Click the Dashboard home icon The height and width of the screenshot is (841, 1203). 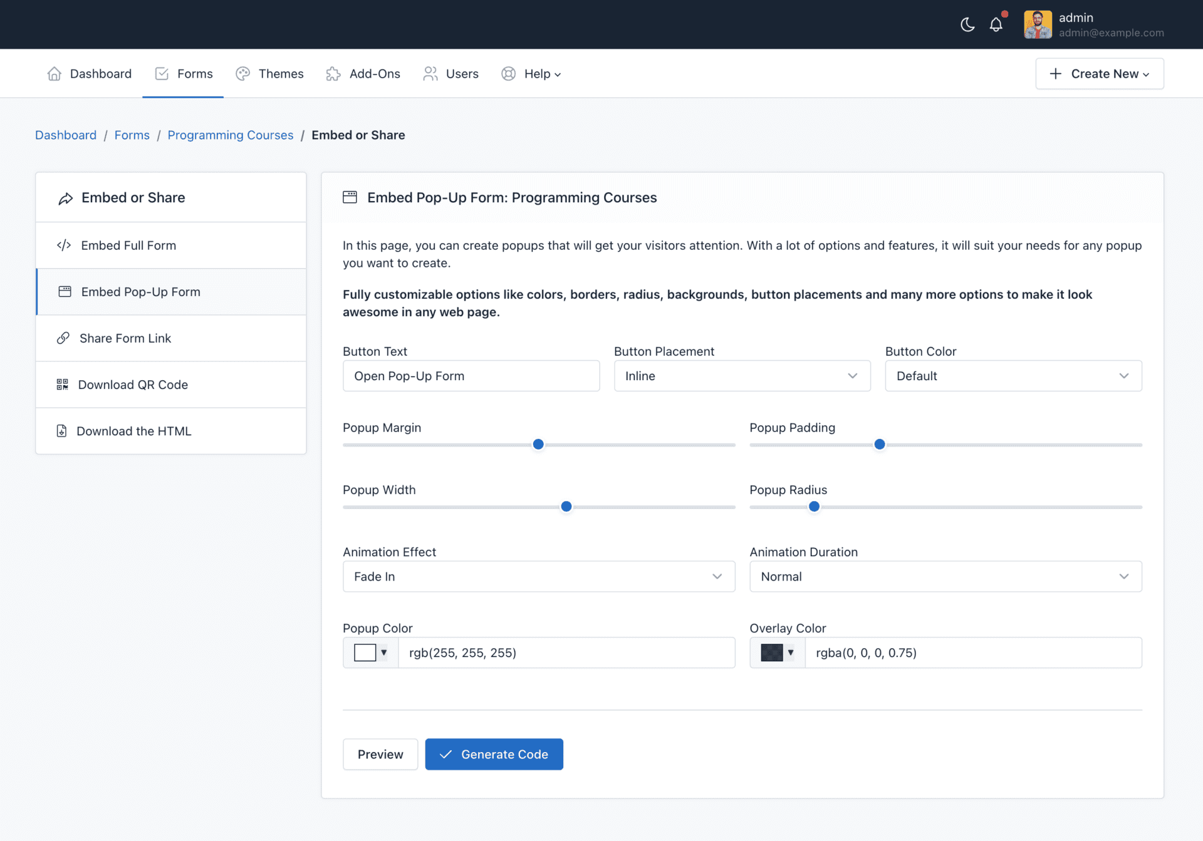(x=55, y=74)
